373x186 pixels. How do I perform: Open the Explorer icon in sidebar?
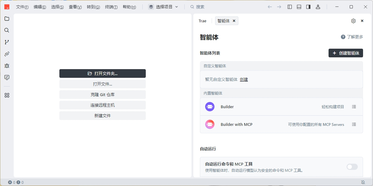coord(7,19)
